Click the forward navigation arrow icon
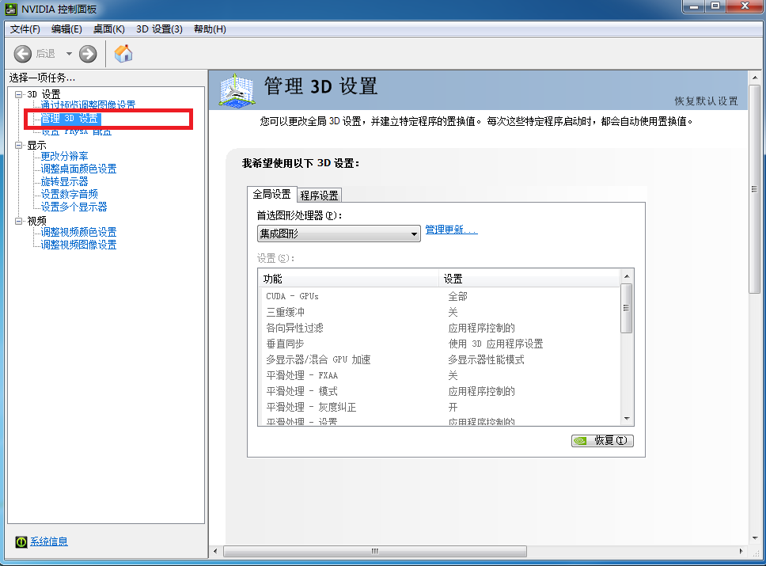This screenshot has height=566, width=766. 88,54
